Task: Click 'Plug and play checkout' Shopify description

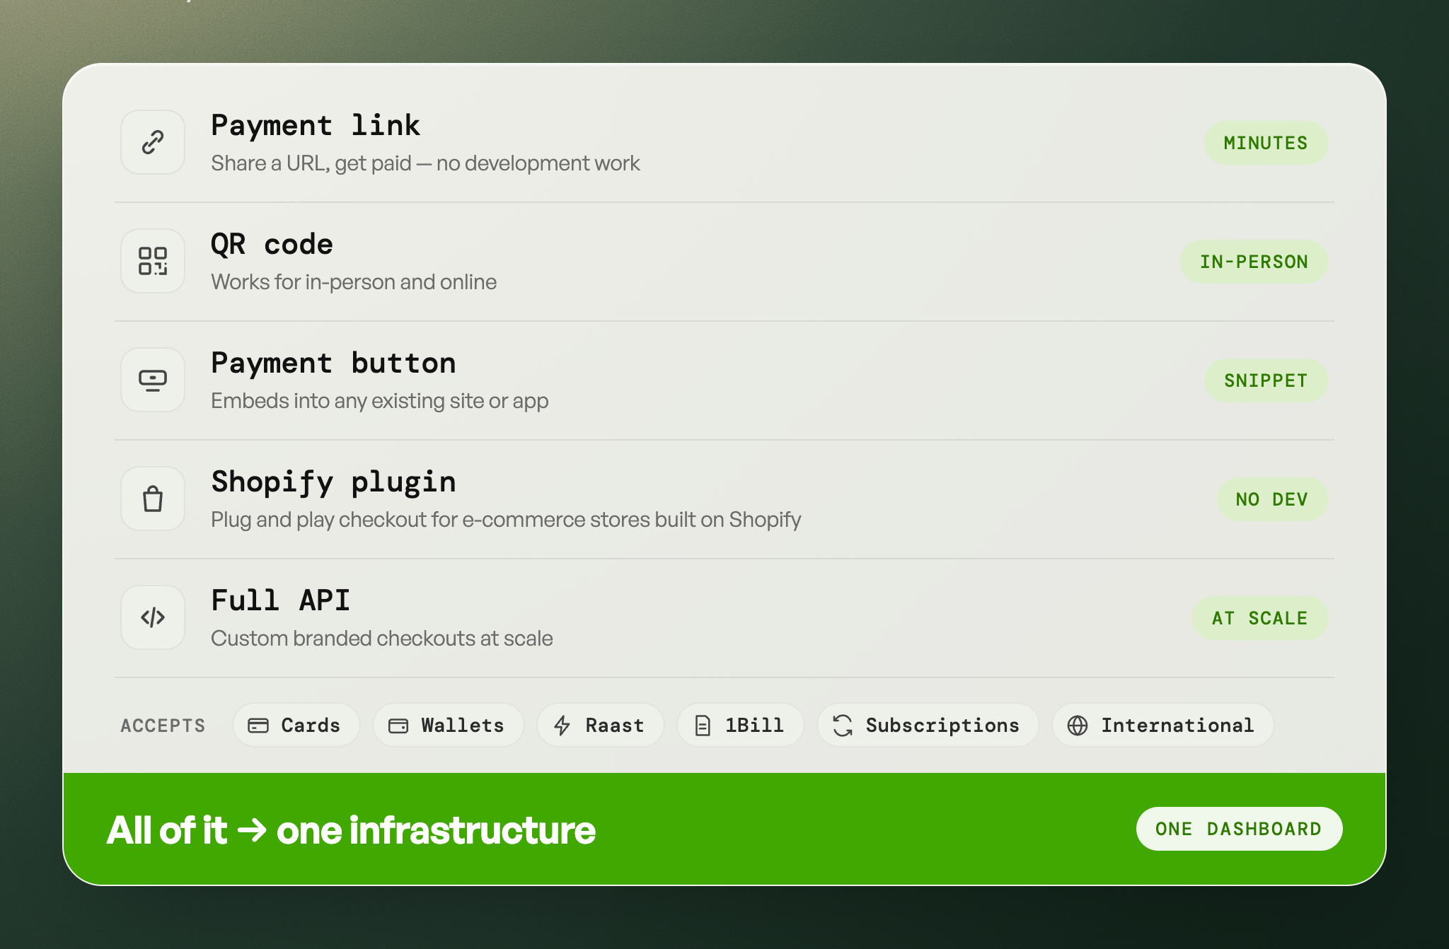Action: [506, 520]
